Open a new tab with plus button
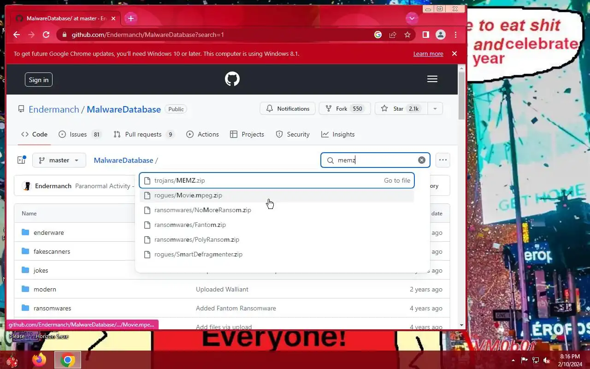Image resolution: width=590 pixels, height=369 pixels. pyautogui.click(x=131, y=18)
